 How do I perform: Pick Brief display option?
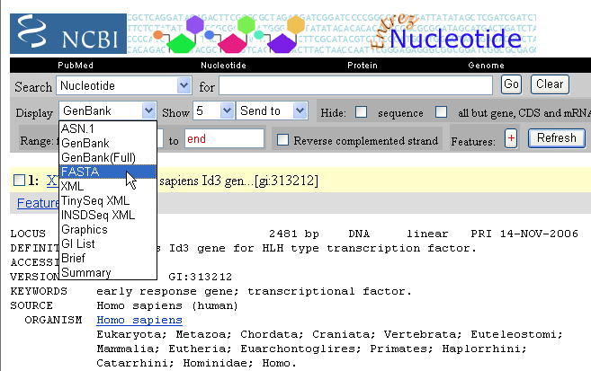(x=107, y=258)
